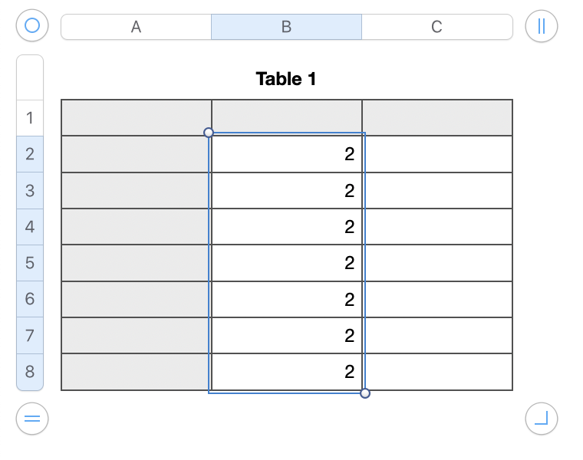Screen dimensions: 583x460
Task: Click the table resize corner handle
Action: pos(542,419)
